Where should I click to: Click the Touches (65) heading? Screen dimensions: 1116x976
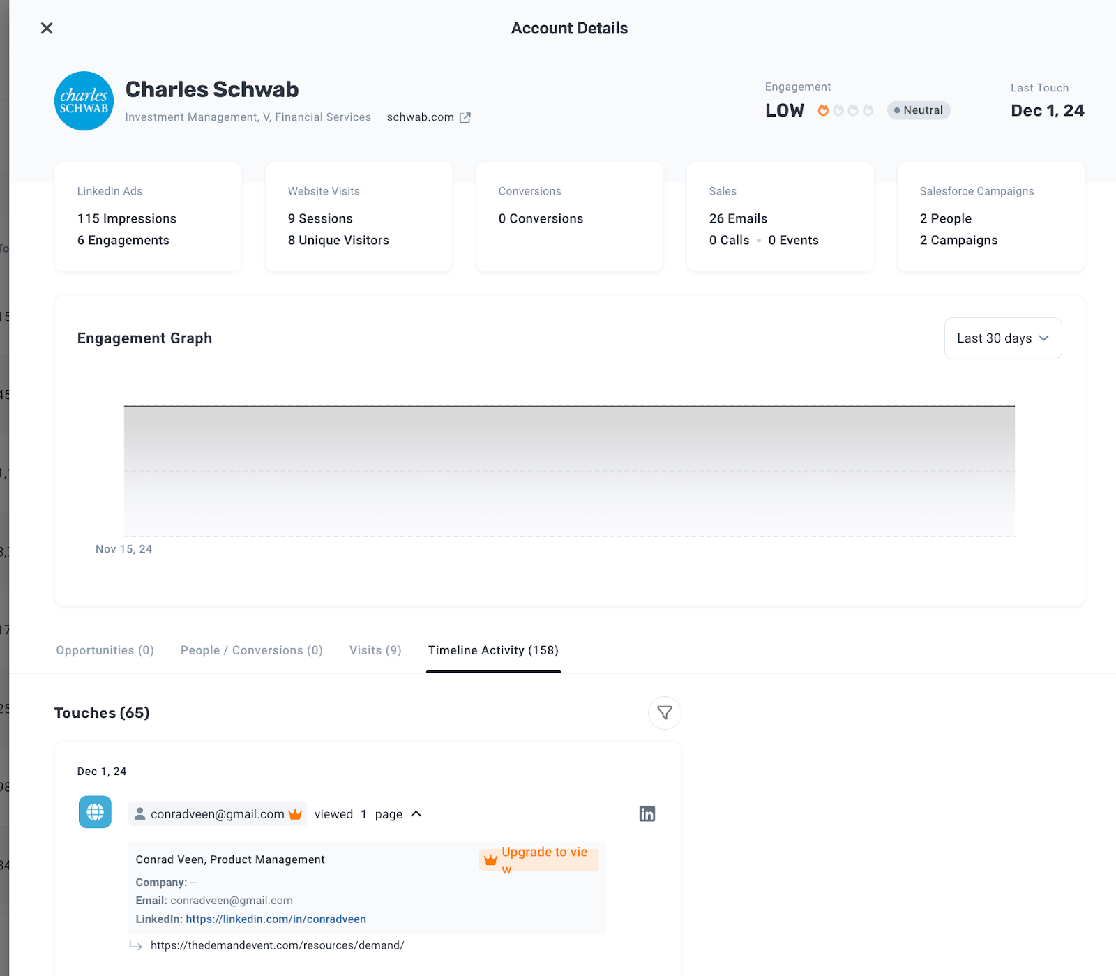tap(102, 713)
